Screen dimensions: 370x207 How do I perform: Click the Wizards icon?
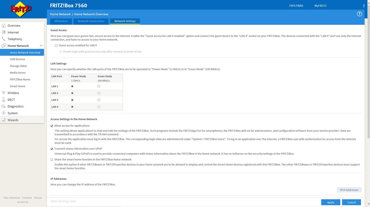(4, 120)
